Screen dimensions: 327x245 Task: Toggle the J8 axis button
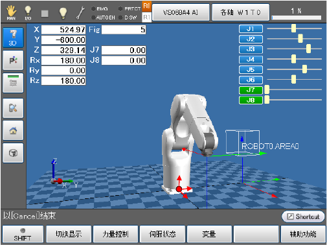pyautogui.click(x=251, y=100)
